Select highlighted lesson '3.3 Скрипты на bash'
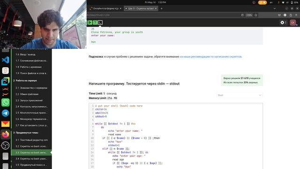 tap(31, 153)
